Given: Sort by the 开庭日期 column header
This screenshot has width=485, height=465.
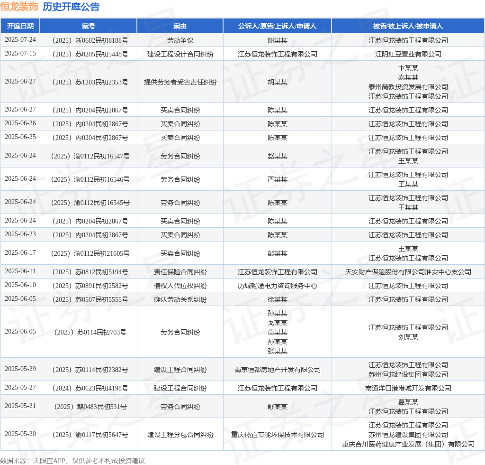Looking at the screenshot, I should [20, 26].
